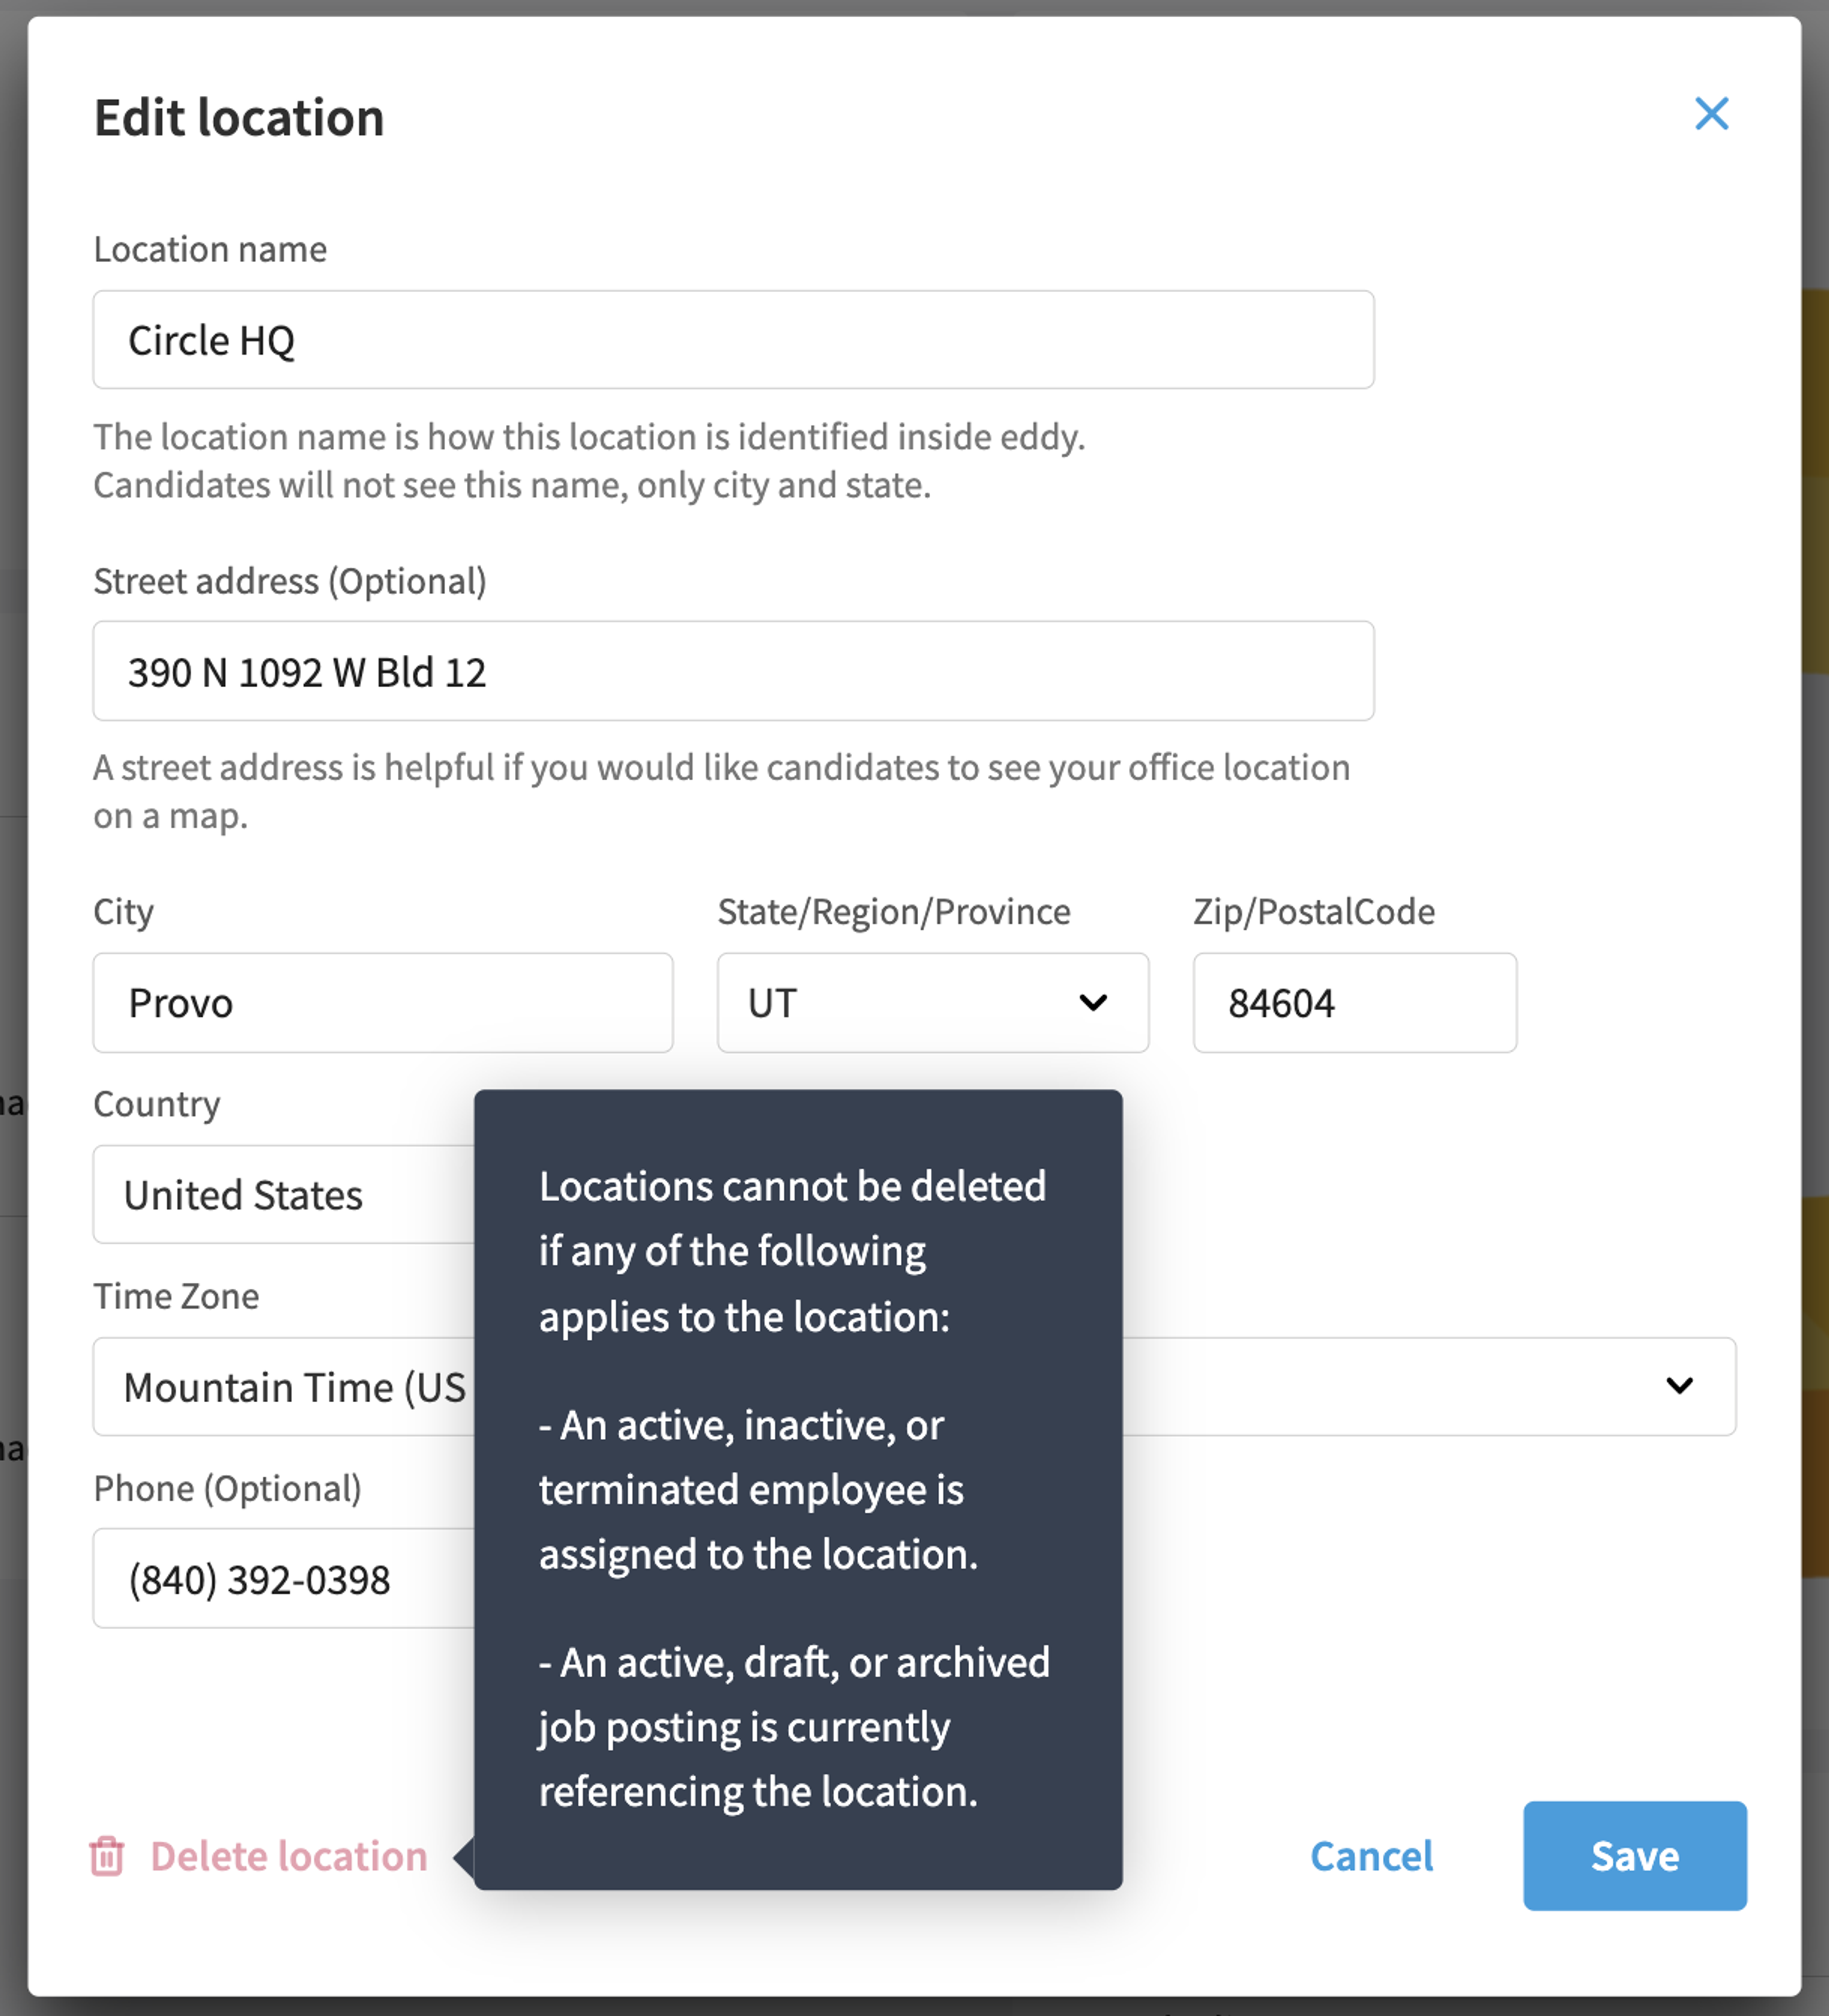Viewport: 1829px width, 2016px height.
Task: Open the State dropdown showing UT
Action: [933, 1002]
